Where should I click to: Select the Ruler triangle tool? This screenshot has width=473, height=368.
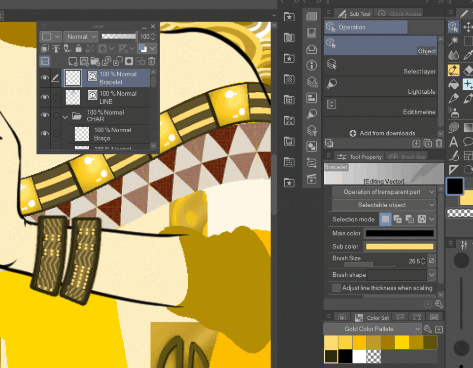tap(453, 170)
